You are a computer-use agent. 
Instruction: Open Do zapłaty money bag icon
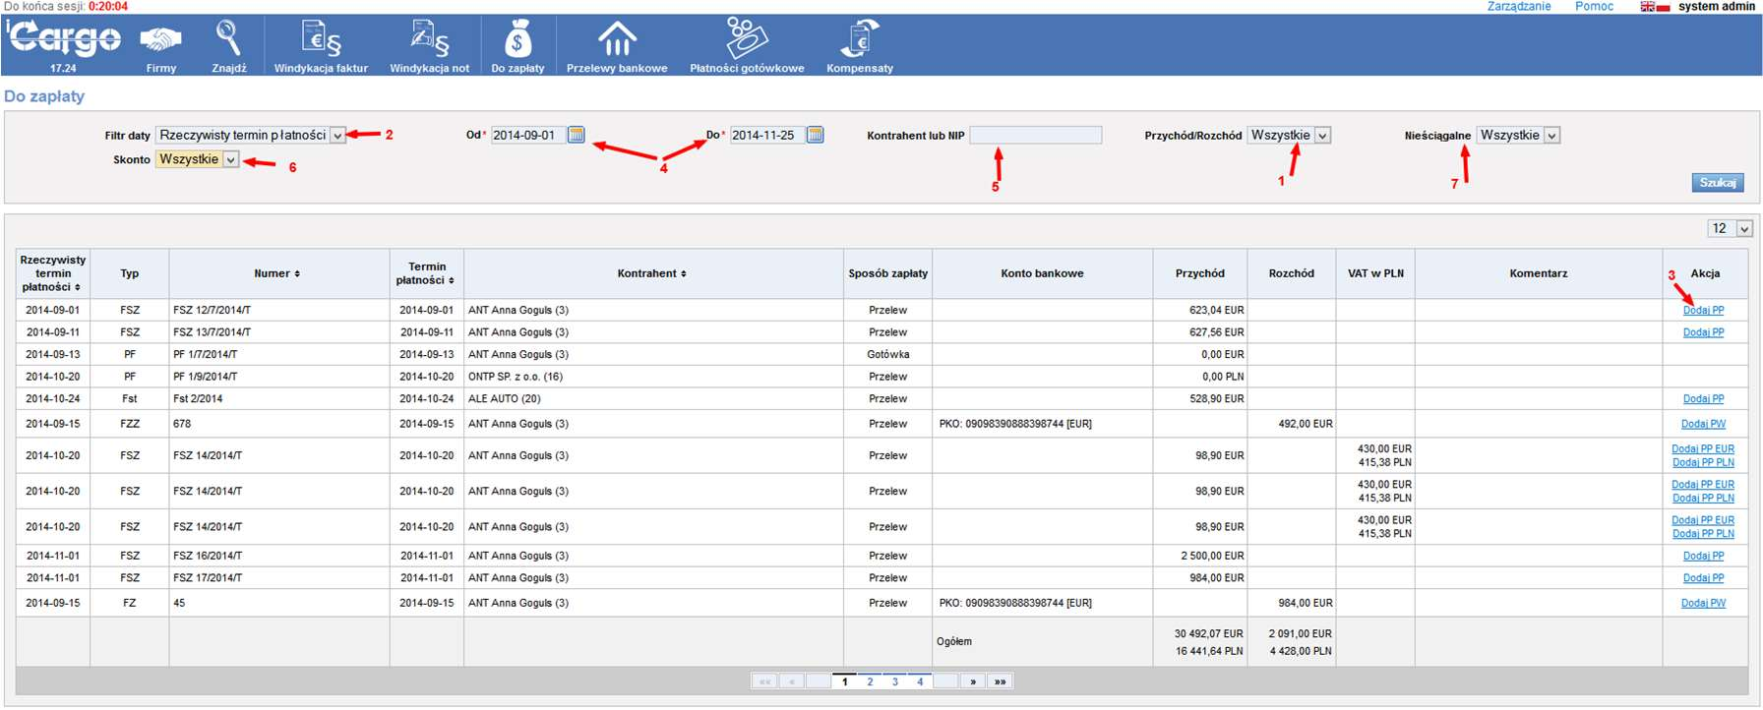517,39
